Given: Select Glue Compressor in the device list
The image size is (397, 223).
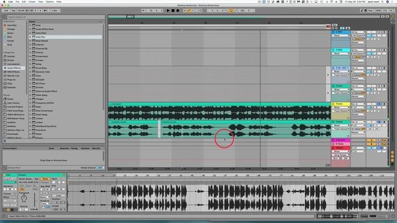Looking at the screenshot, I should pyautogui.click(x=44, y=111).
